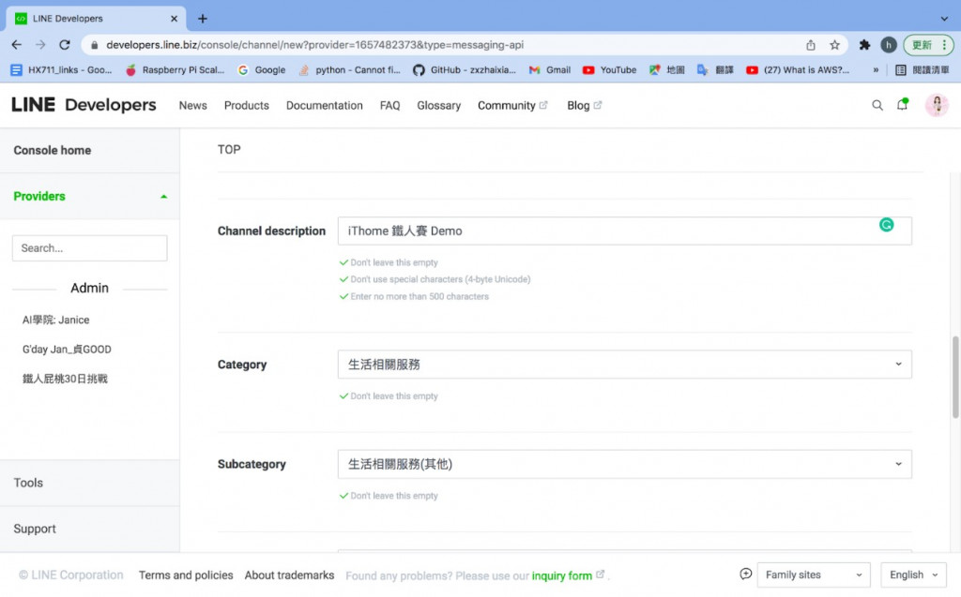Click the address bar URL
The width and height of the screenshot is (961, 597).
coord(315,45)
